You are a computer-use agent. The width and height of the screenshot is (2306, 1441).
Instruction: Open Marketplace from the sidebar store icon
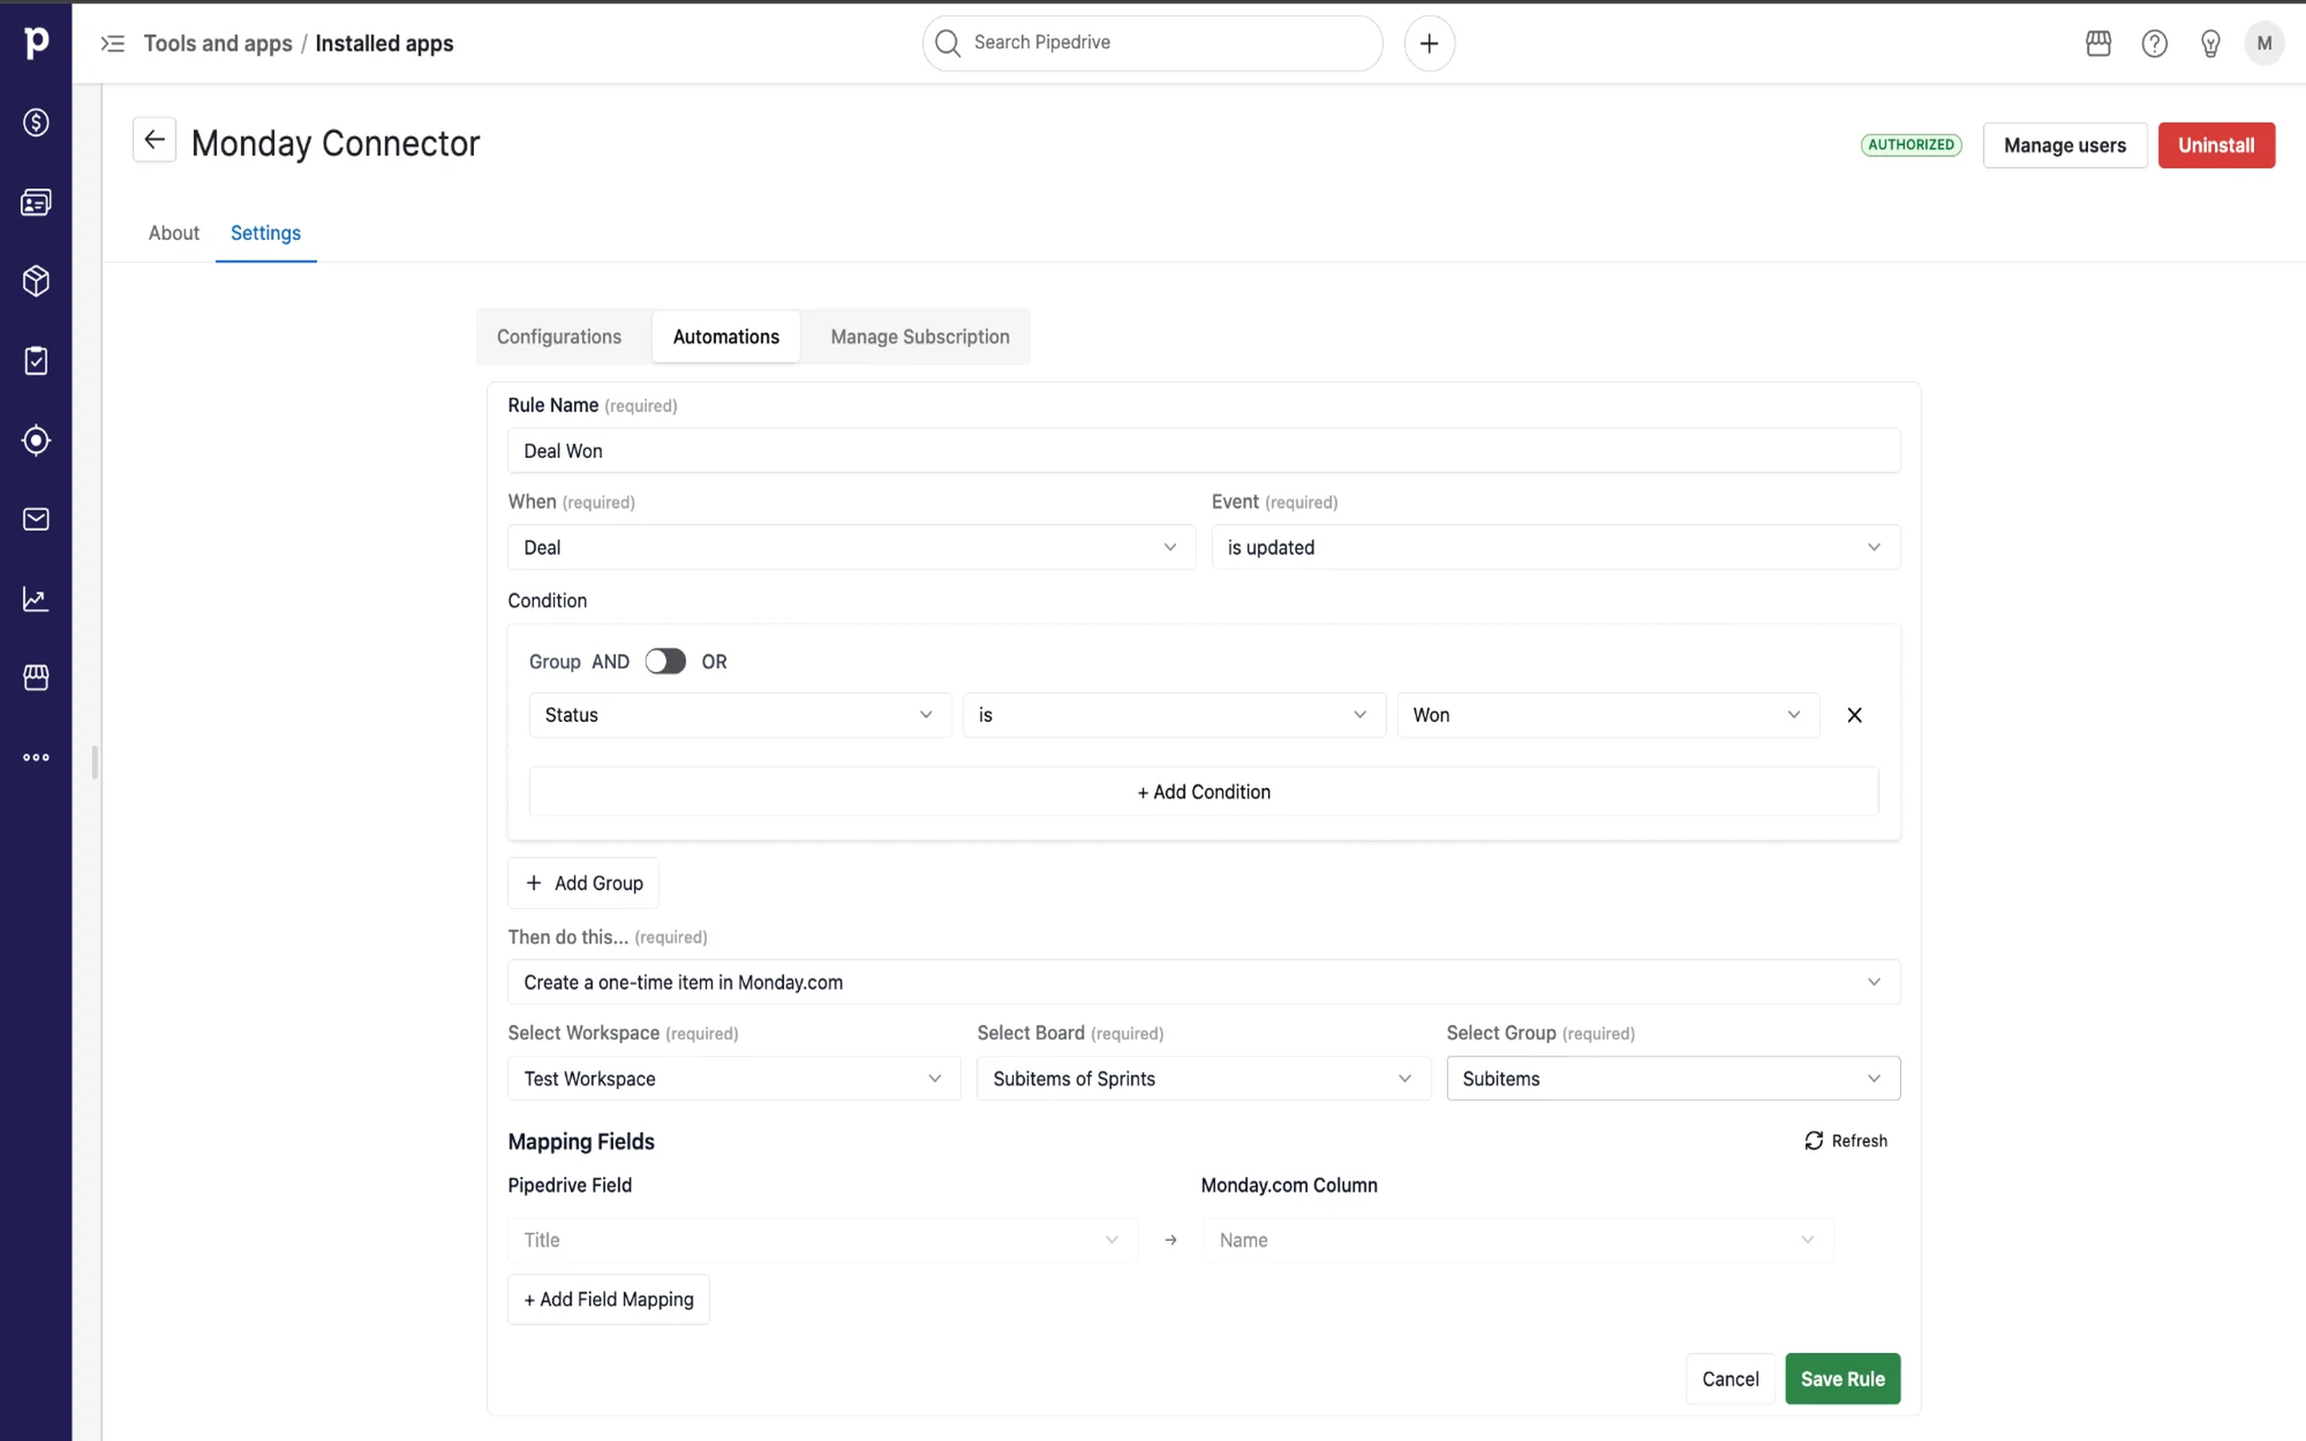pyautogui.click(x=36, y=677)
